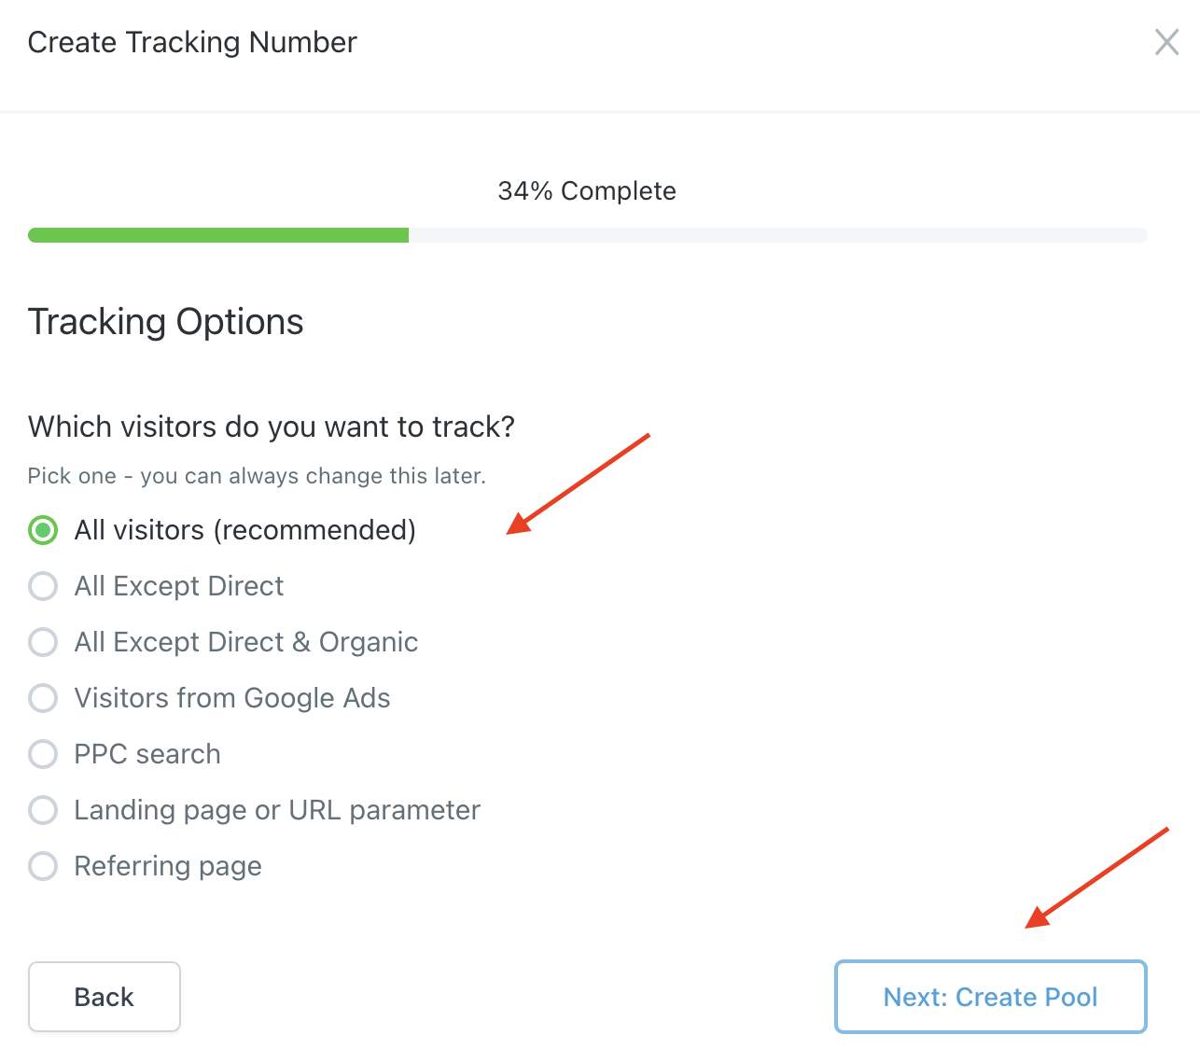Click the 'Visitors from Google Ads' label text
The width and height of the screenshot is (1200, 1049).
pos(232,698)
